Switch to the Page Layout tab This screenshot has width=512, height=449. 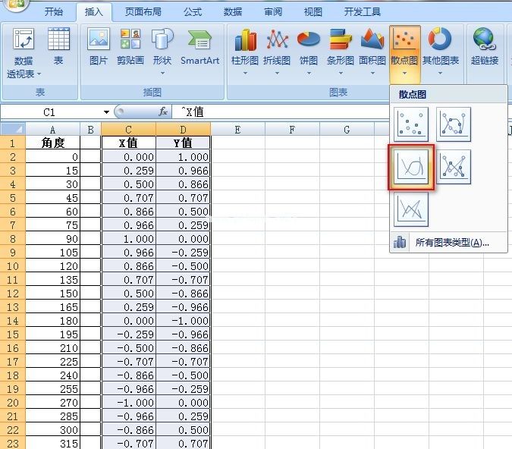click(x=143, y=12)
